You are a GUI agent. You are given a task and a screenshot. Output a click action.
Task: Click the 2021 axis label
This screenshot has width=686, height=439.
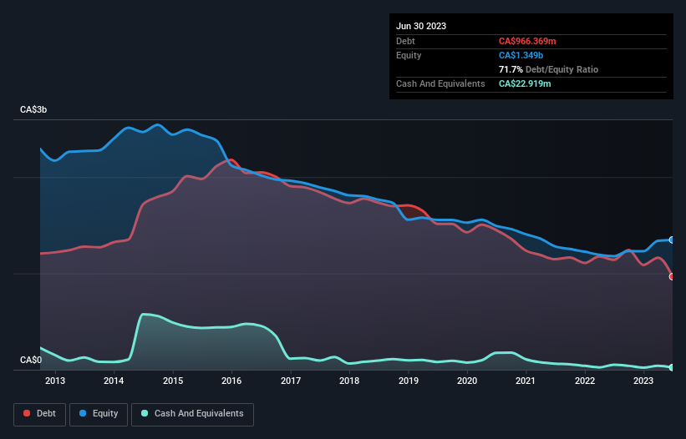(x=526, y=381)
